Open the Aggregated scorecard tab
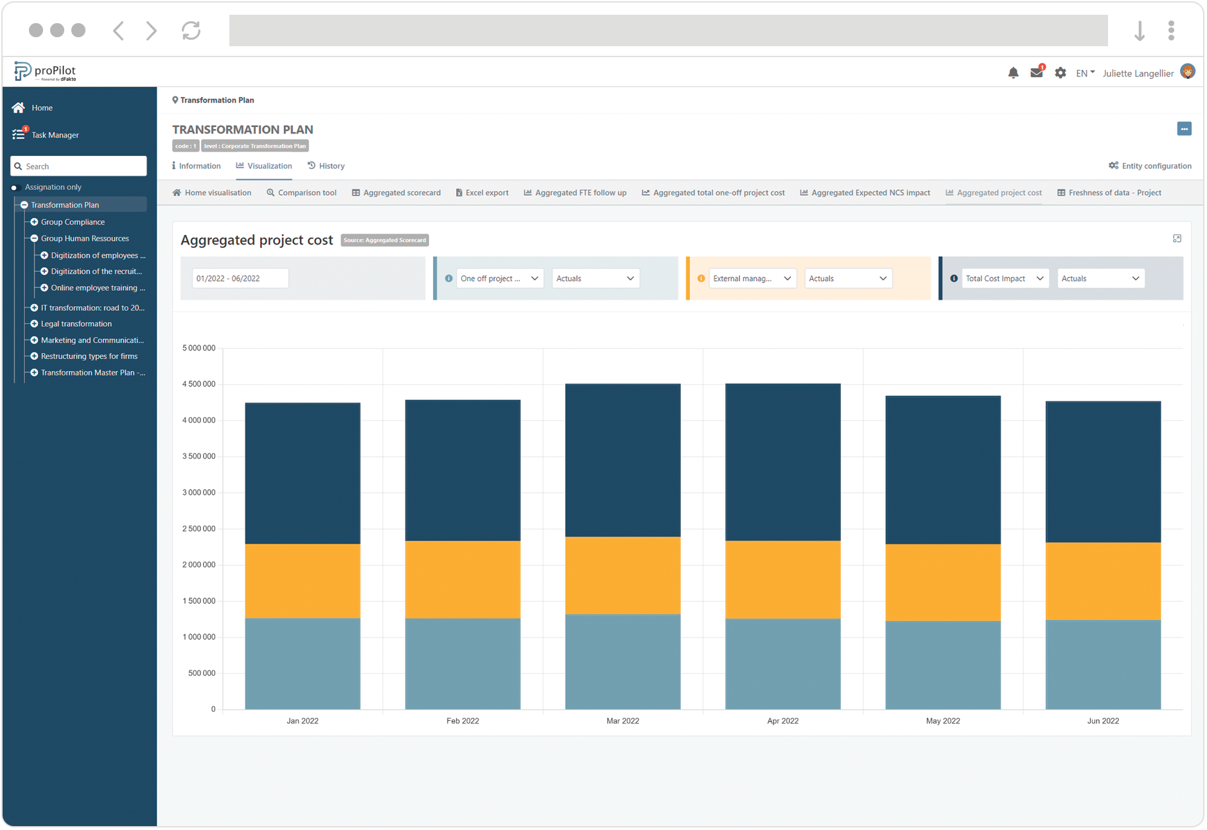The image size is (1207, 830). pos(396,193)
